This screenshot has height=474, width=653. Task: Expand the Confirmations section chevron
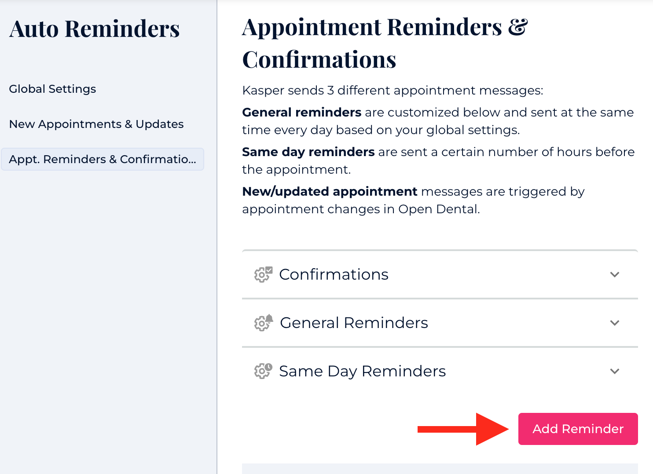615,274
